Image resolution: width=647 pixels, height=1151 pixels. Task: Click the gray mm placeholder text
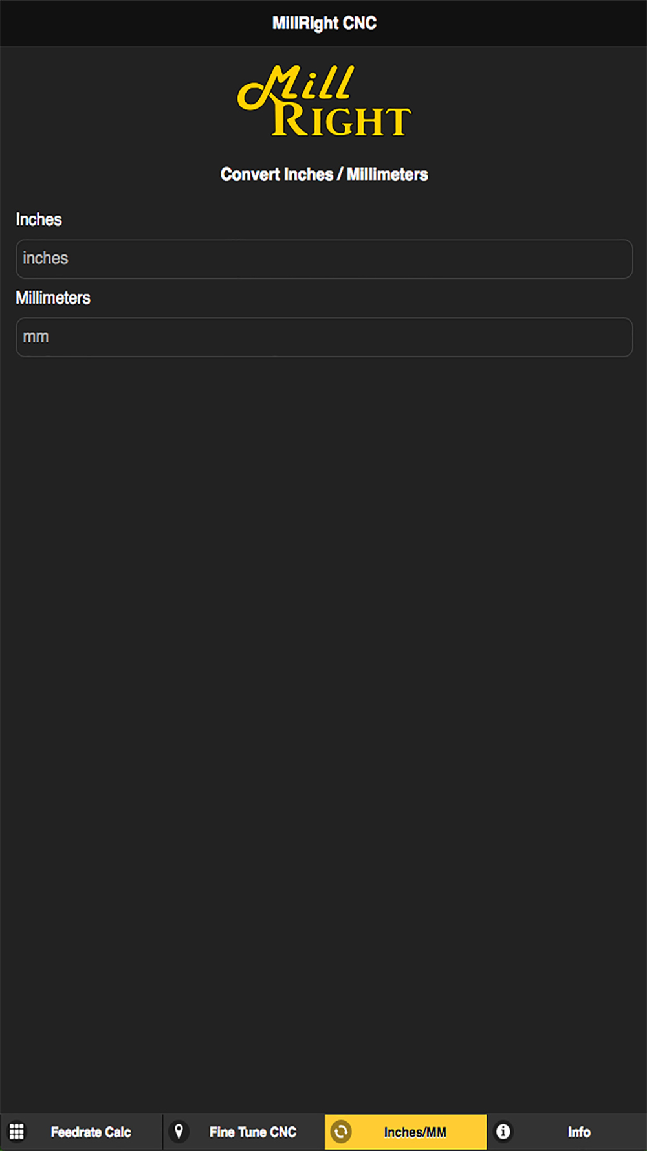coord(36,337)
